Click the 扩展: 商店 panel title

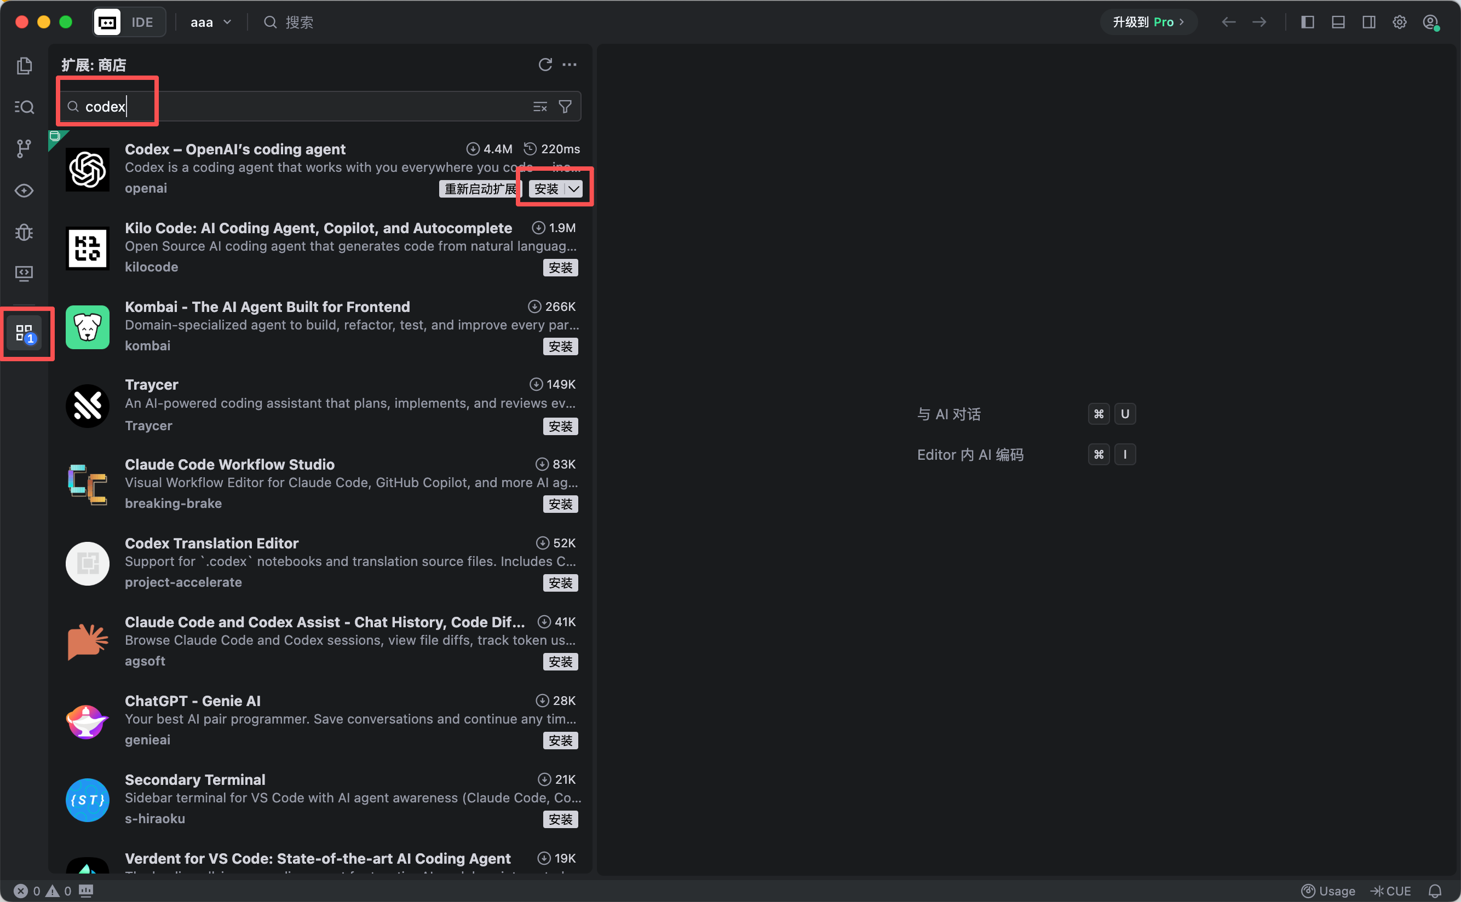pyautogui.click(x=94, y=65)
